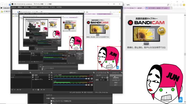Adjust the transition duration stepper arrows
This screenshot has width=186, height=104.
pyautogui.click(x=108, y=80)
